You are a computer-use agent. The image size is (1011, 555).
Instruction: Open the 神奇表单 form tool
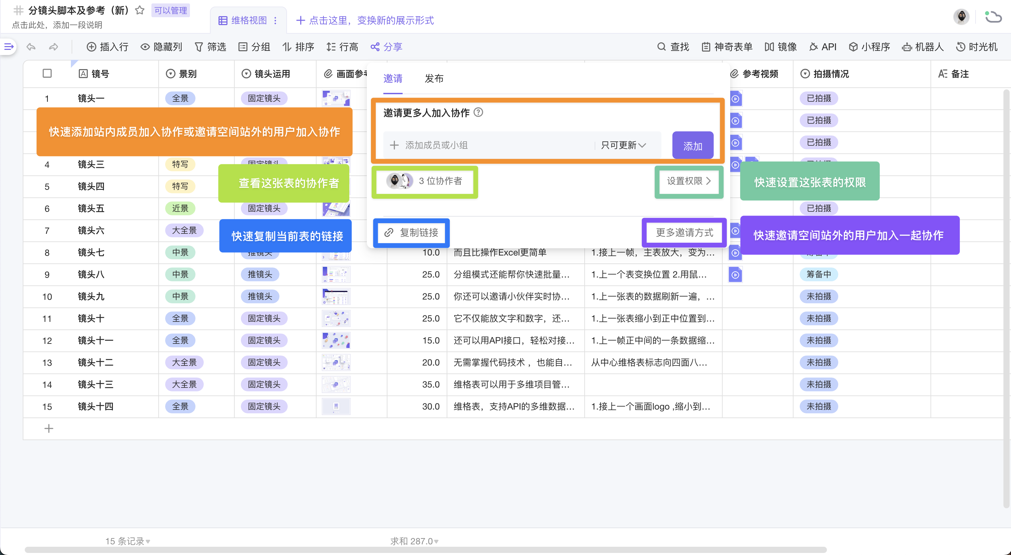click(727, 47)
